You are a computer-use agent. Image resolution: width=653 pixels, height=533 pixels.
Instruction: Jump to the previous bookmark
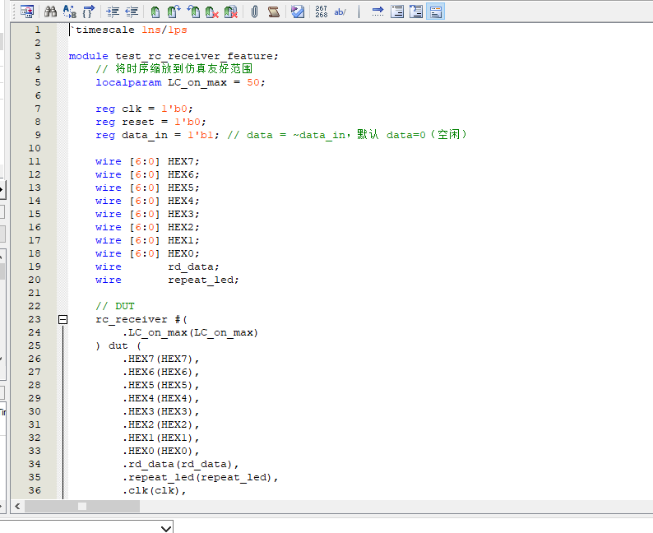point(192,12)
